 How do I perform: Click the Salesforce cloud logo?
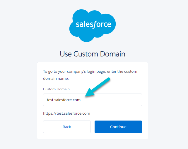coord(93,26)
